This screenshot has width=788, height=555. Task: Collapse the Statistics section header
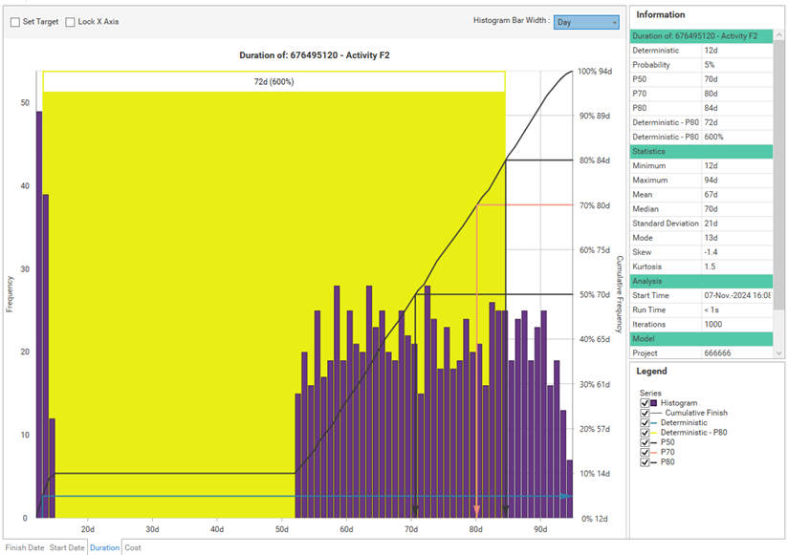(700, 151)
